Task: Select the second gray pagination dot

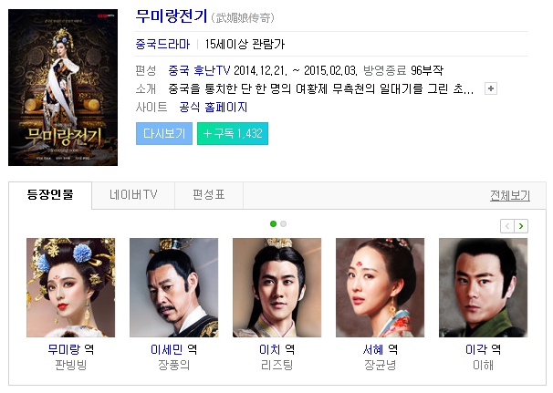Action: [x=283, y=223]
